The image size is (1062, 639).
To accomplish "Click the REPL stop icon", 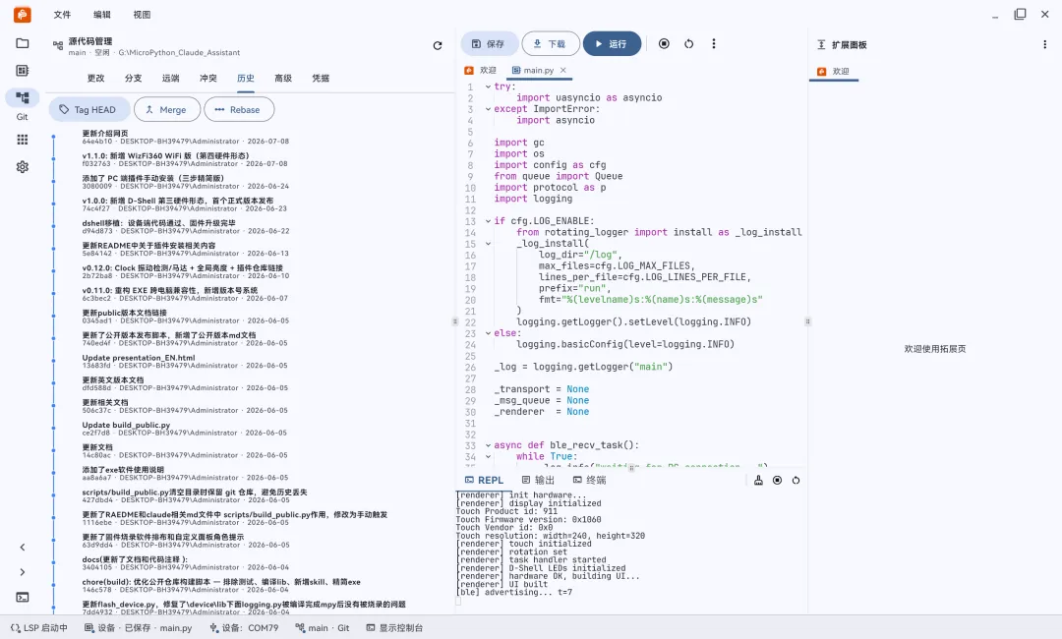I will (778, 480).
